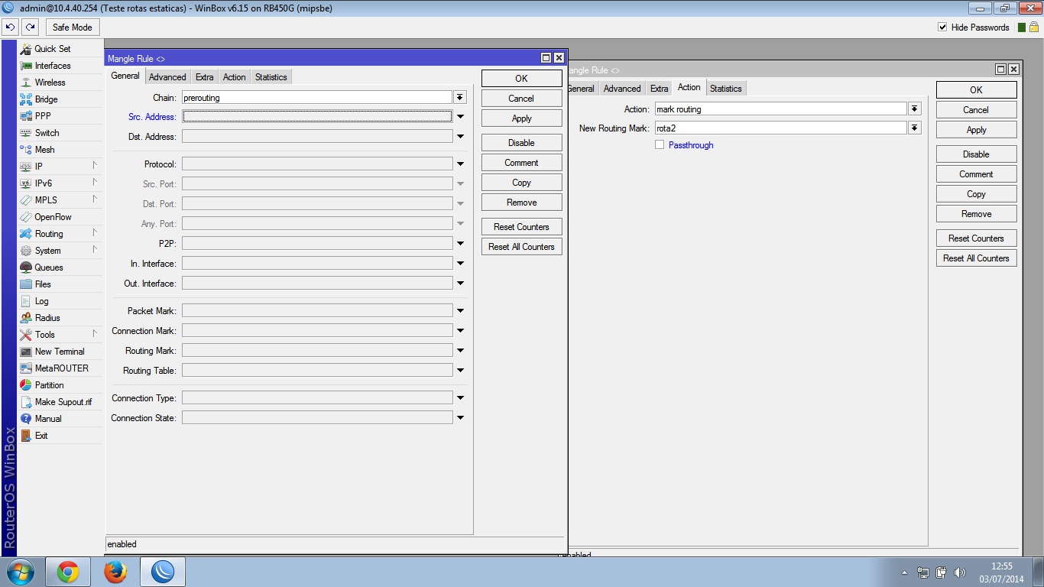
Task: Click the Chain field containing prerouting
Action: click(x=317, y=98)
